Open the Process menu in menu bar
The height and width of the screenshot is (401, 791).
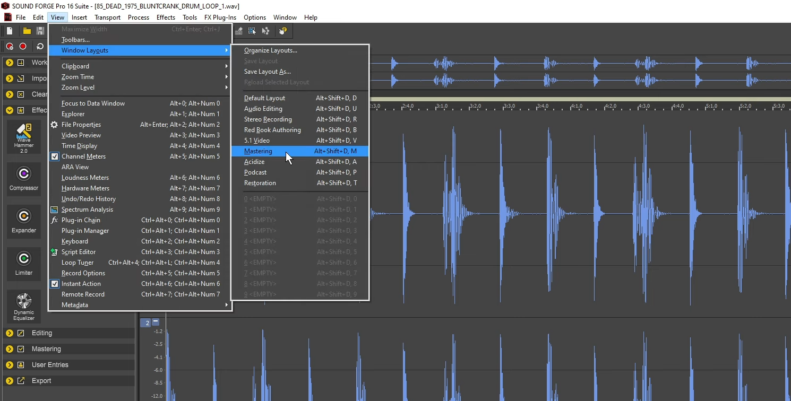pyautogui.click(x=139, y=18)
